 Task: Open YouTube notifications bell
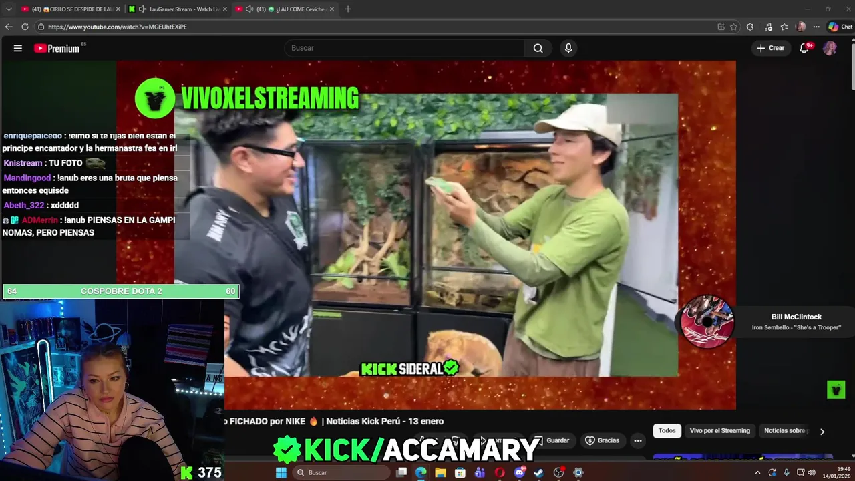(x=804, y=48)
